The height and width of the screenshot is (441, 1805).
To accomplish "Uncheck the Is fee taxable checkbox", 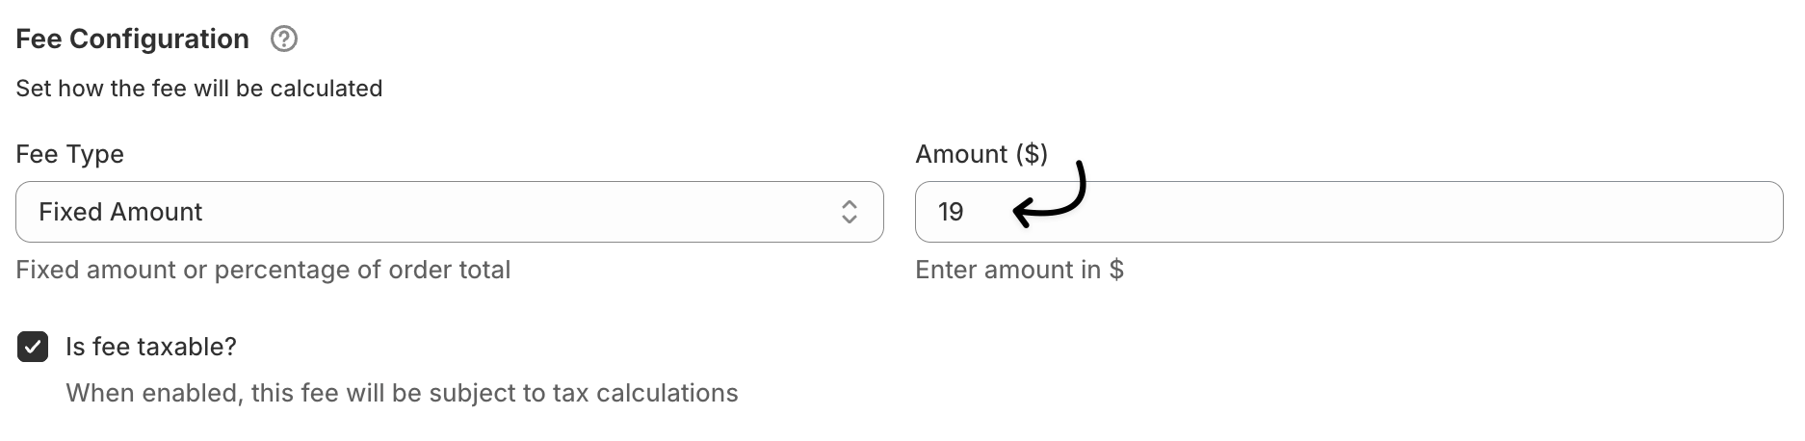I will [33, 347].
